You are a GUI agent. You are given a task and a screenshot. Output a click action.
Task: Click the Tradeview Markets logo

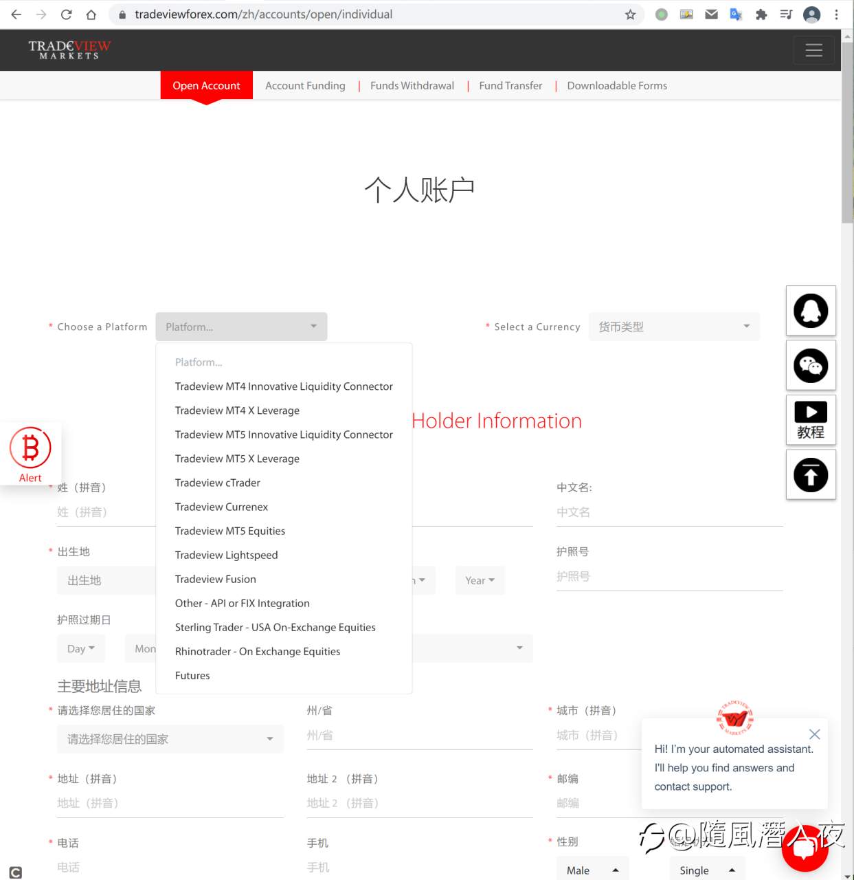pos(69,49)
